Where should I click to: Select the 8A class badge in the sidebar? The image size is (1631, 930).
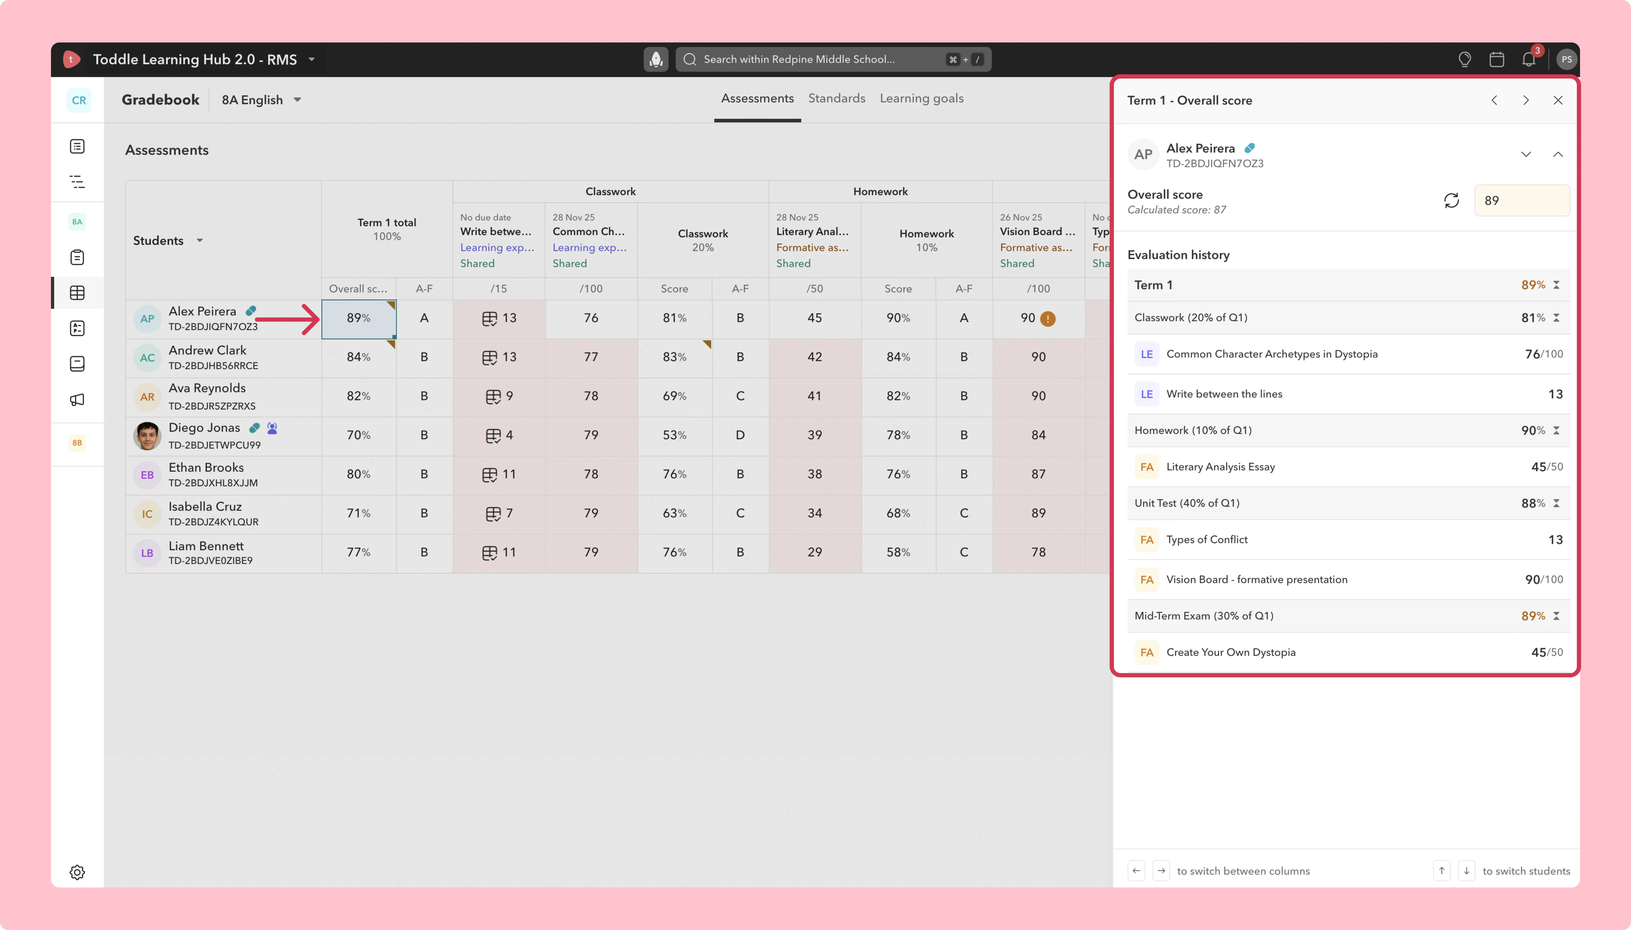tap(77, 222)
